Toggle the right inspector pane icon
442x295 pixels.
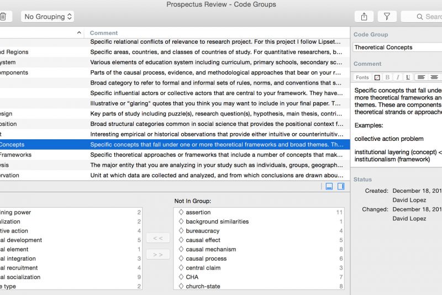341,186
